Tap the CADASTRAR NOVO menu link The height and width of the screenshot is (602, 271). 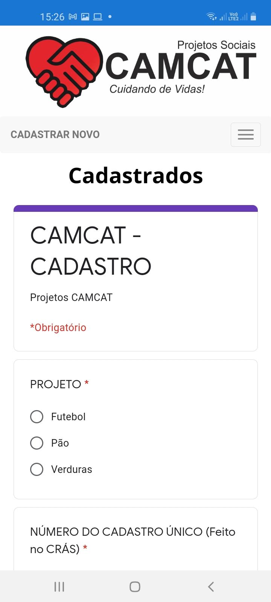click(x=55, y=134)
